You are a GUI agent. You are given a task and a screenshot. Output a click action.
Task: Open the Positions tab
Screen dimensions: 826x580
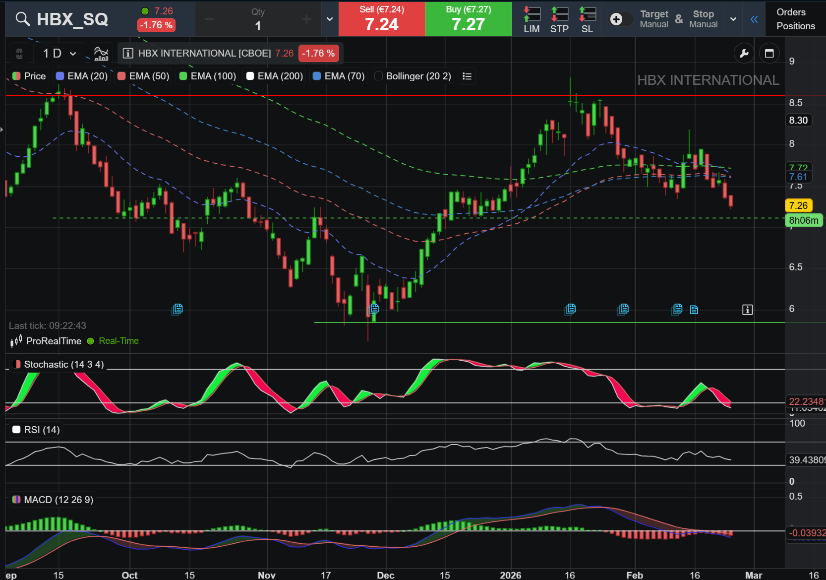point(795,26)
